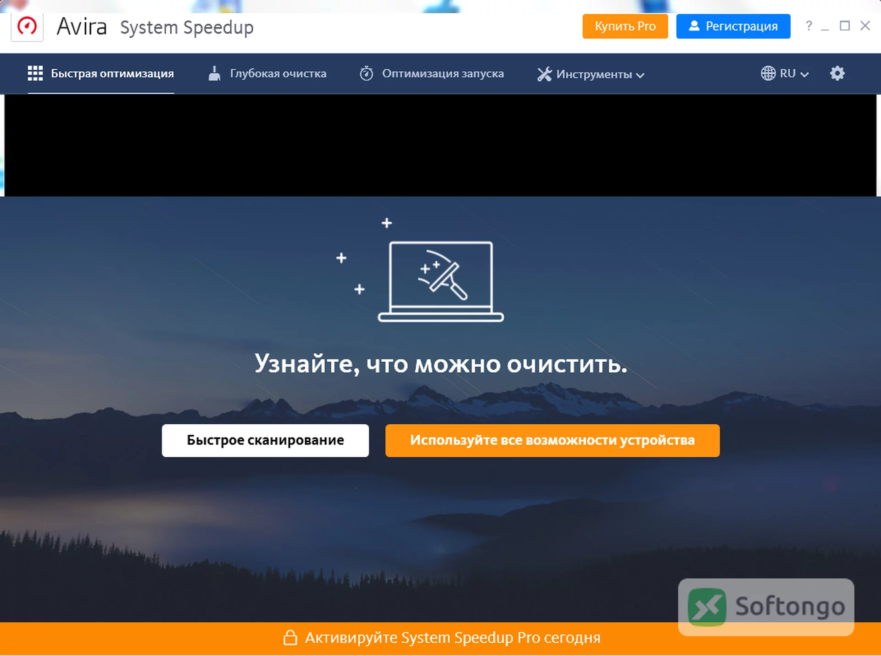Switch to the Быстрая оптимизация tab
The image size is (881, 656).
coord(101,73)
